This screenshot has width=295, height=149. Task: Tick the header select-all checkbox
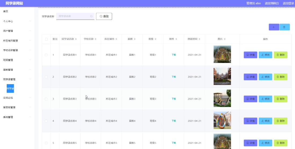click(x=46, y=39)
